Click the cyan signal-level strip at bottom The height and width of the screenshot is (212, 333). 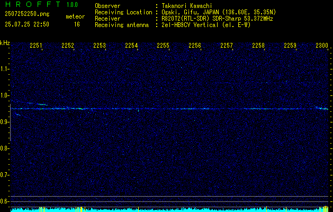click(169, 209)
